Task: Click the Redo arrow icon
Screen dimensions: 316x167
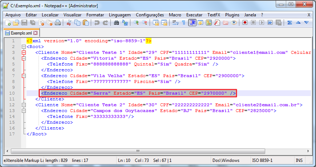Action: [x=105, y=23]
